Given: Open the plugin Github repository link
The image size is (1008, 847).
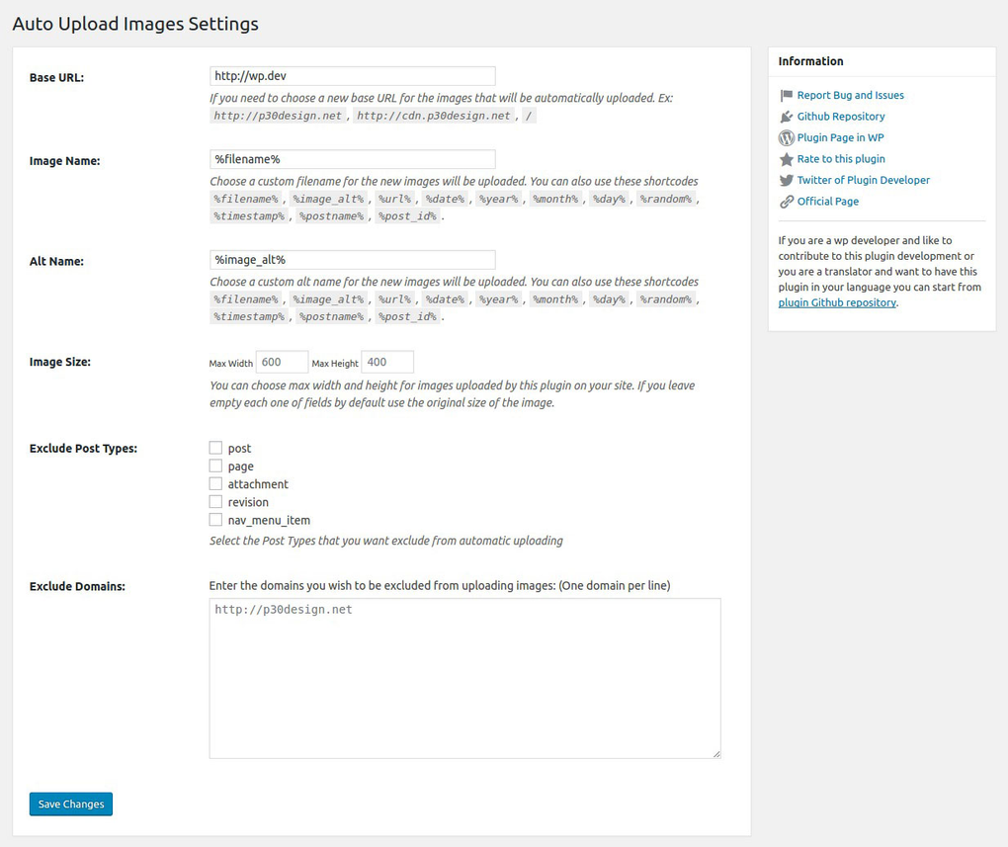Looking at the screenshot, I should (836, 302).
